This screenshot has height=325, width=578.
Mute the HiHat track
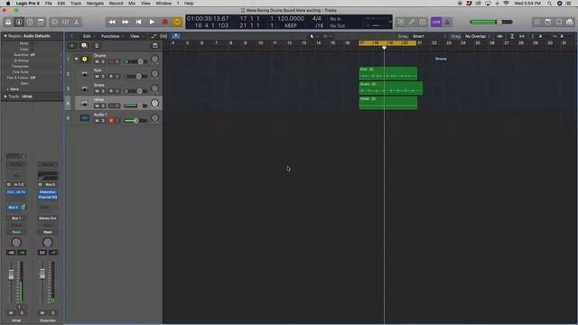click(97, 106)
